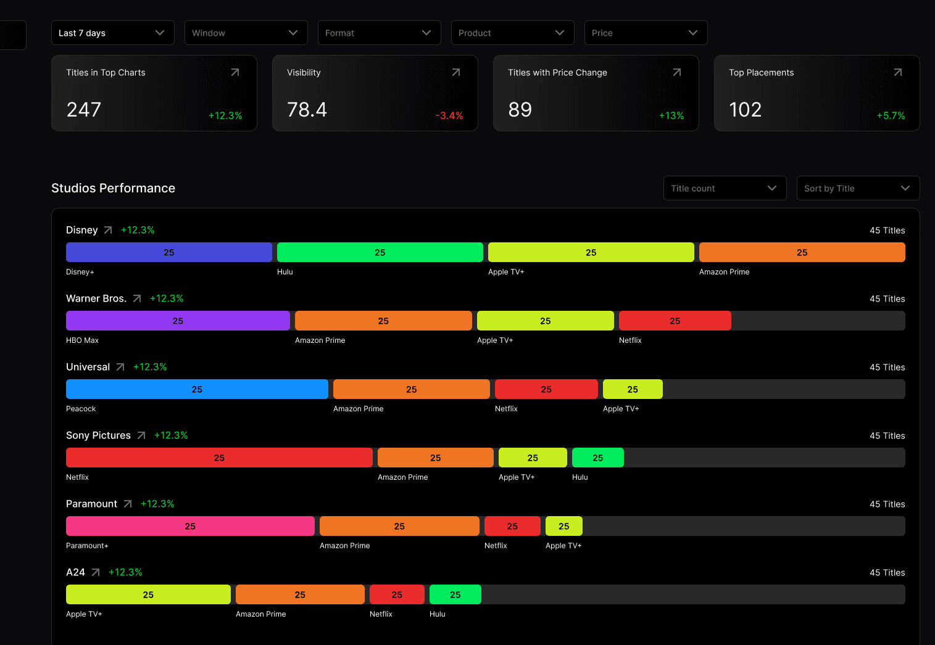Click A24's yellow Apple TV+ segment
The image size is (935, 645).
(x=148, y=594)
